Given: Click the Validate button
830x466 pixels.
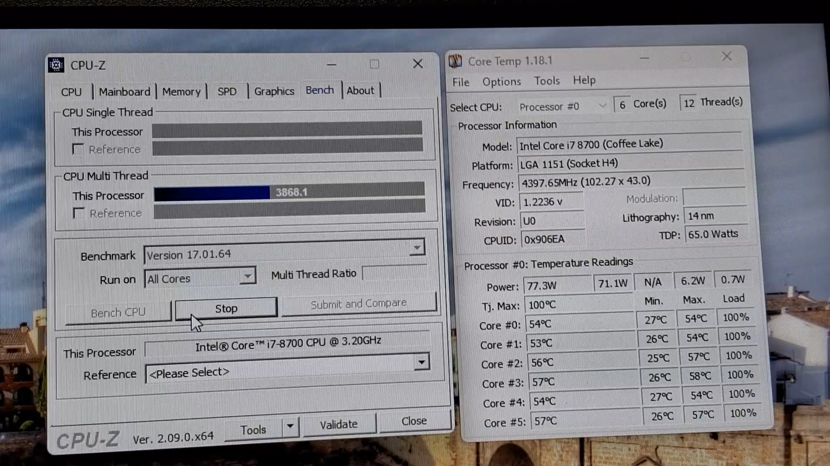Looking at the screenshot, I should click(339, 424).
